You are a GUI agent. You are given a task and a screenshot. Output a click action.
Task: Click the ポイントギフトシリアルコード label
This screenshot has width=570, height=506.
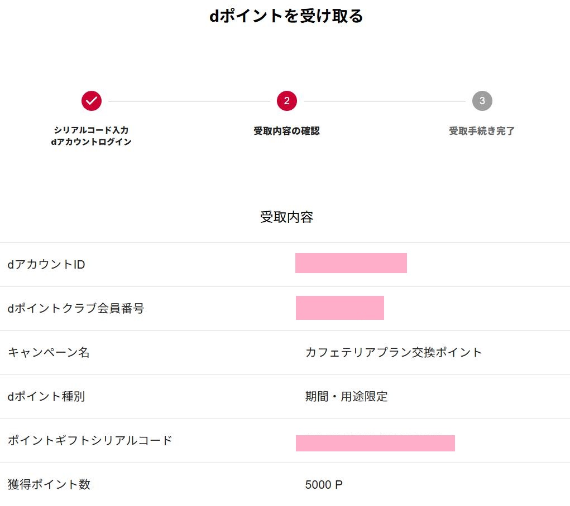(x=90, y=440)
